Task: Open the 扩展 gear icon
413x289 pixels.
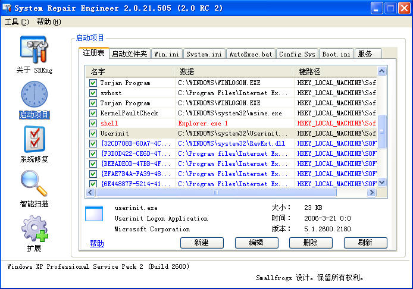Action: (35, 228)
